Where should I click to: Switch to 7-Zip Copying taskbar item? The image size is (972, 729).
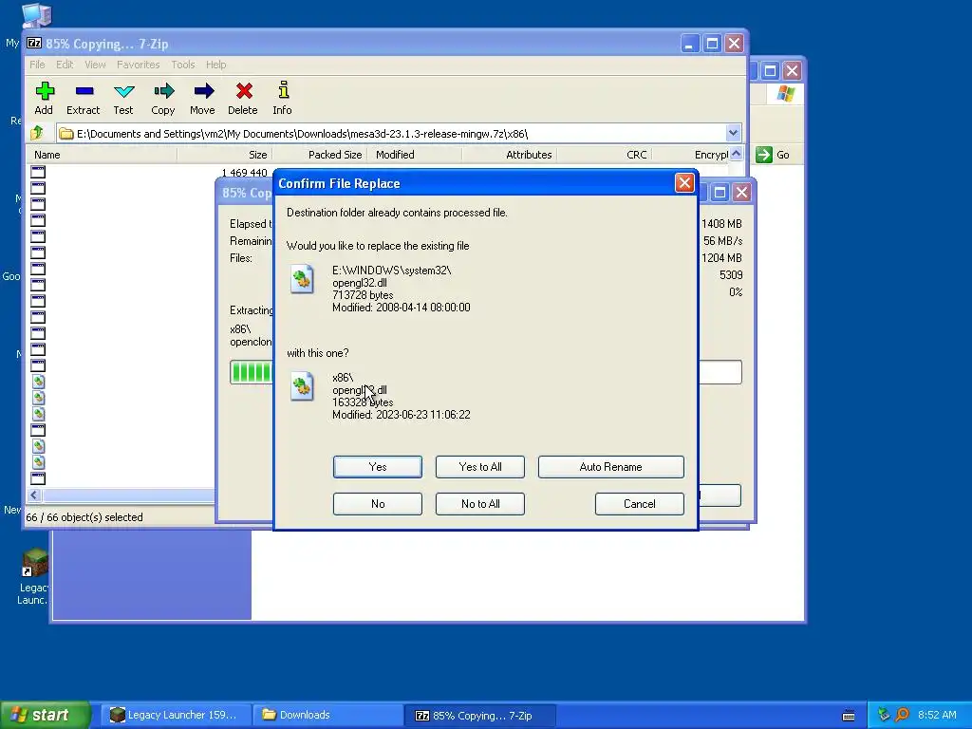click(479, 716)
